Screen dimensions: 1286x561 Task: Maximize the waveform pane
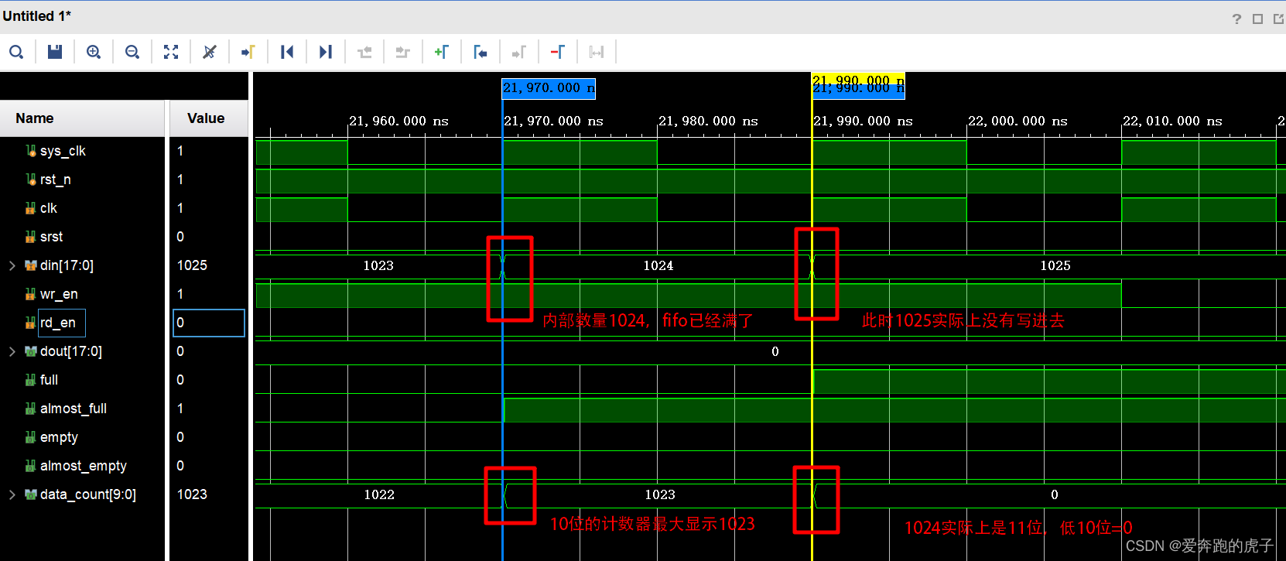click(x=1257, y=19)
